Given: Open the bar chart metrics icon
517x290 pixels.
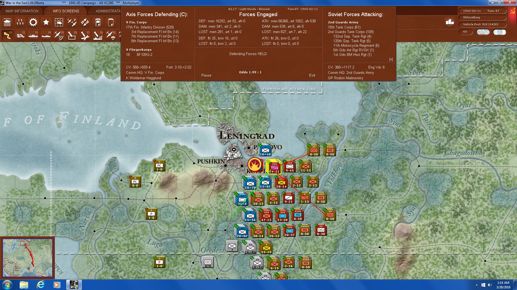Looking at the screenshot, I should pyautogui.click(x=450, y=22).
